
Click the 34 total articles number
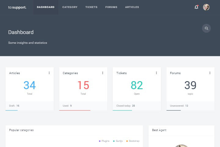point(30,85)
